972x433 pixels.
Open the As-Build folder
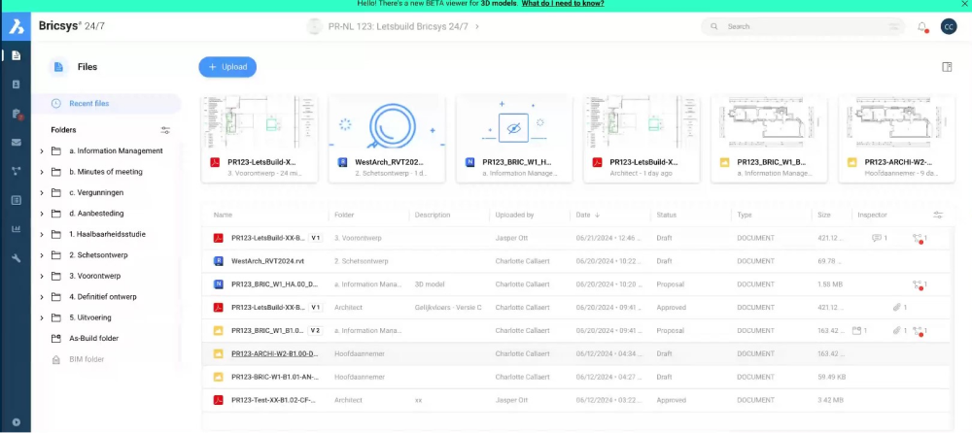(x=93, y=338)
